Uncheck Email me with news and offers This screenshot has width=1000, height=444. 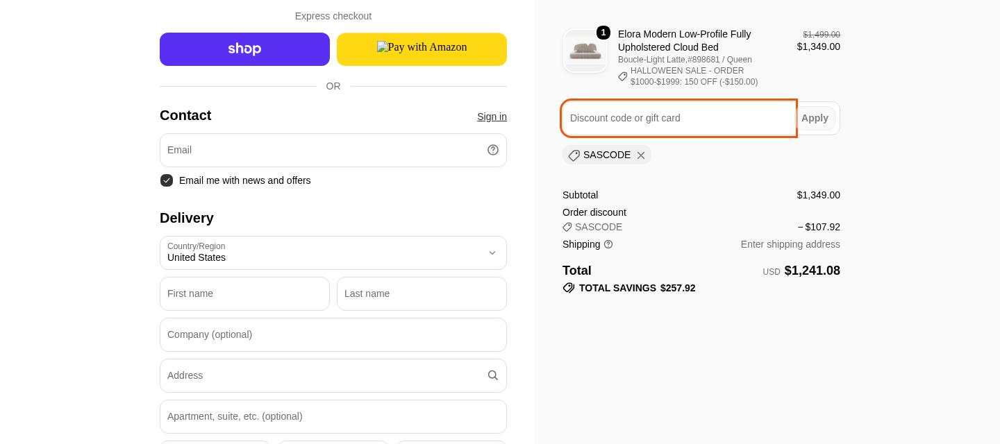click(167, 180)
